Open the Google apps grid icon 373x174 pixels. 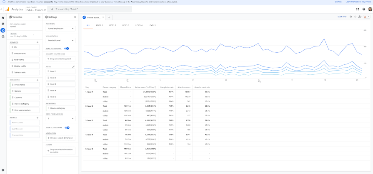(358, 9)
